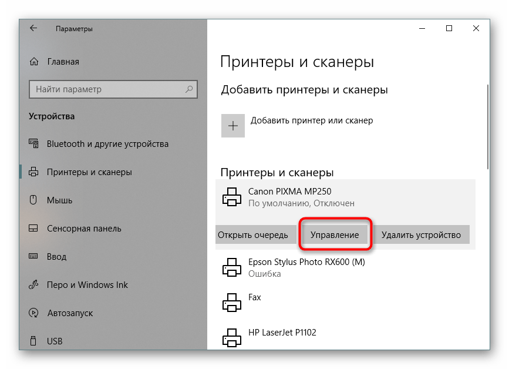509x369 pixels.
Task: Select the printer icon next to Принтеры и сканеры
Action: coord(32,172)
